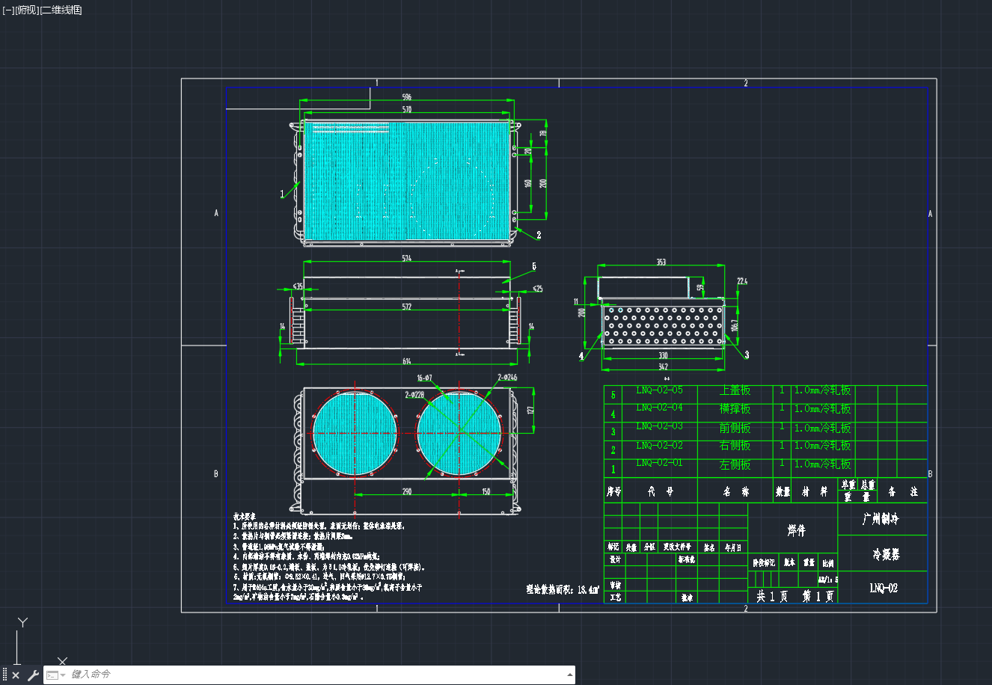Select the 330 dimension on side view

pos(663,356)
